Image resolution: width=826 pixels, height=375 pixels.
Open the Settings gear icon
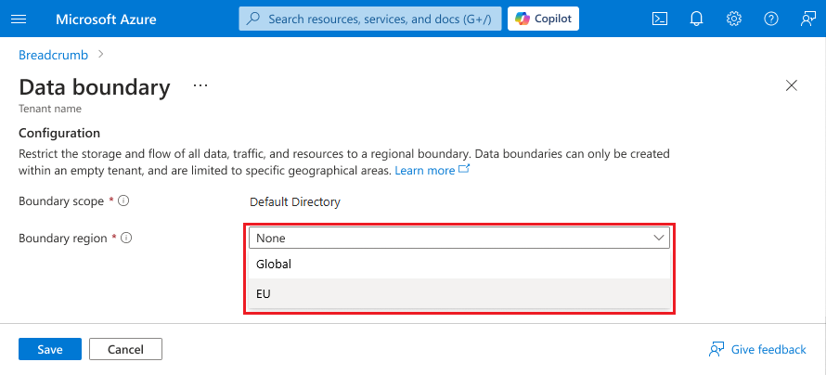734,19
